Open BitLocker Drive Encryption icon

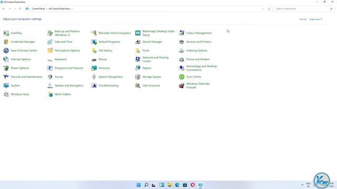94,33
